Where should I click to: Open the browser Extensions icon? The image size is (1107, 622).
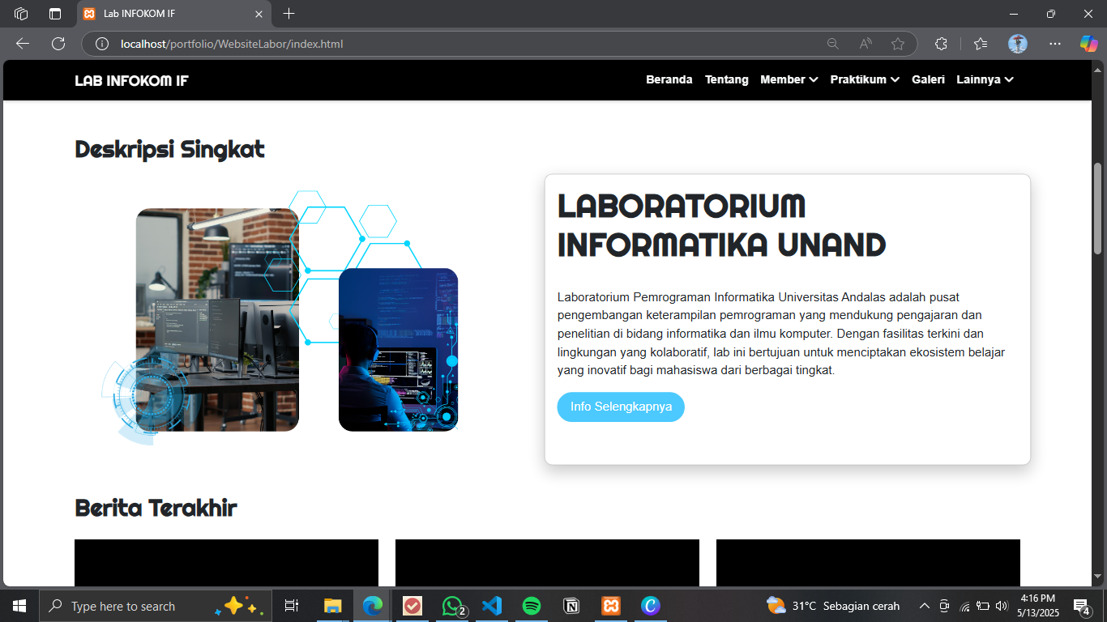941,44
